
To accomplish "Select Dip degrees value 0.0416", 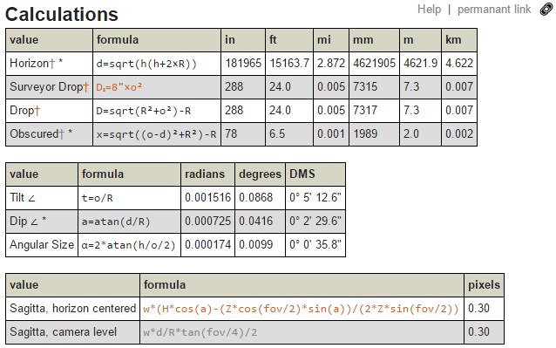I will pos(255,222).
